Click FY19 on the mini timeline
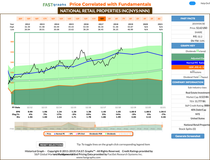 point(146,129)
